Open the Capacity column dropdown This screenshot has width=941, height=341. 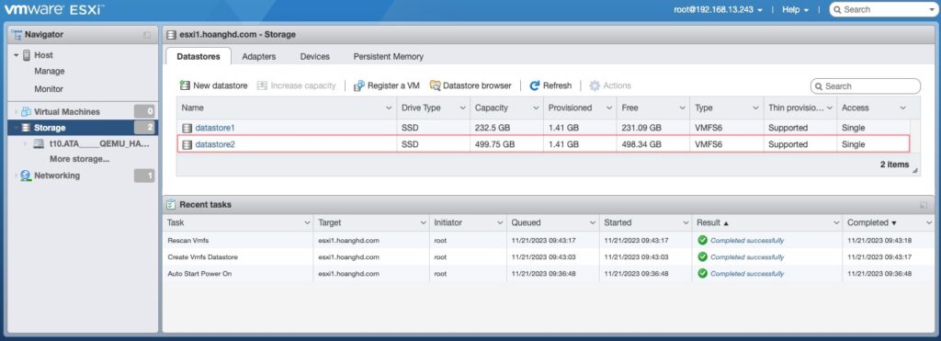click(x=536, y=108)
